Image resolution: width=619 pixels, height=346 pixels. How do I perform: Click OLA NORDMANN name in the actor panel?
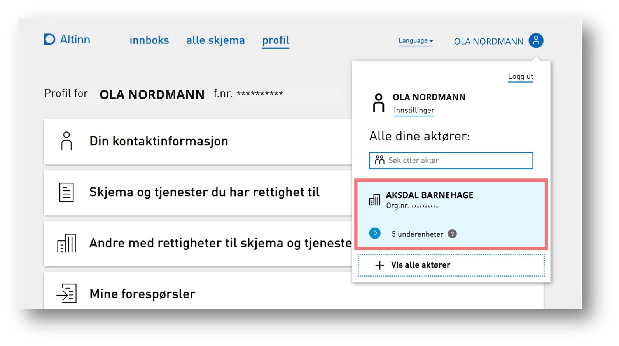[429, 97]
